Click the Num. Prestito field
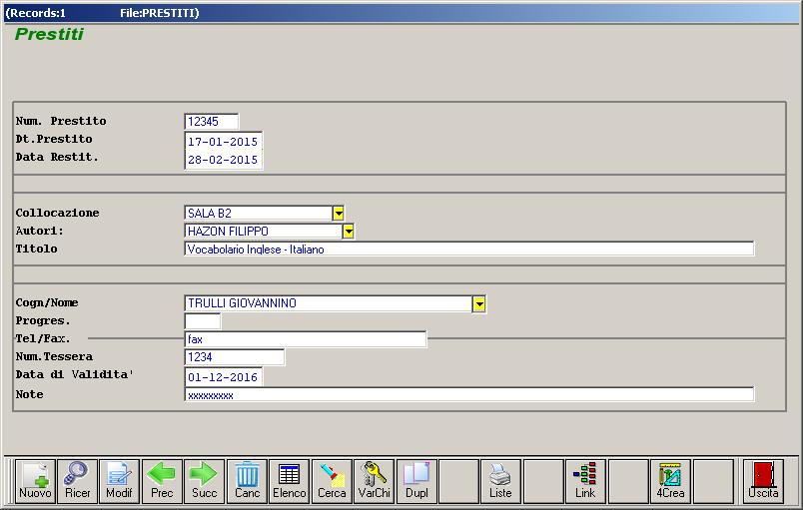 [x=211, y=121]
